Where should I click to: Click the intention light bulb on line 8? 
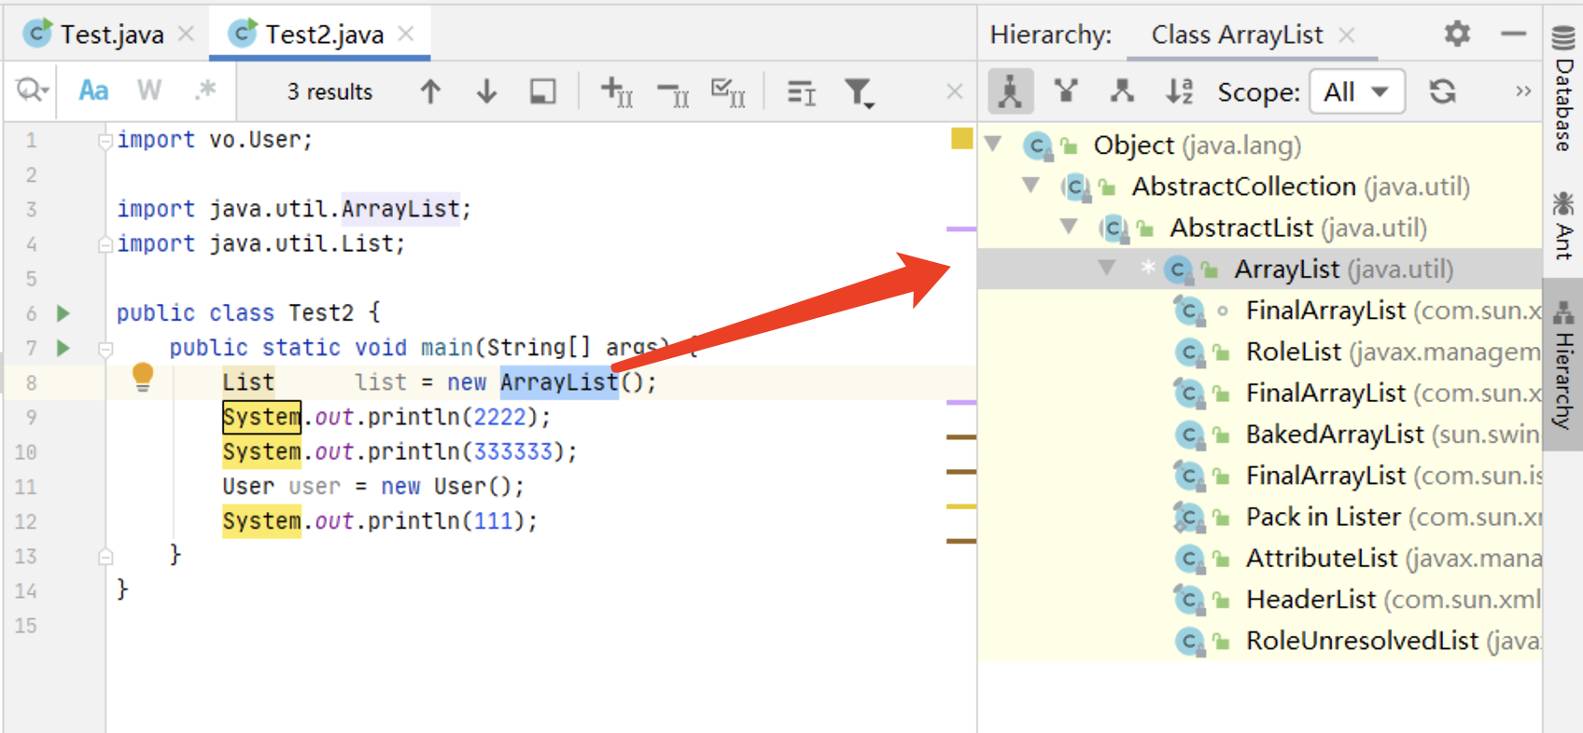[143, 377]
